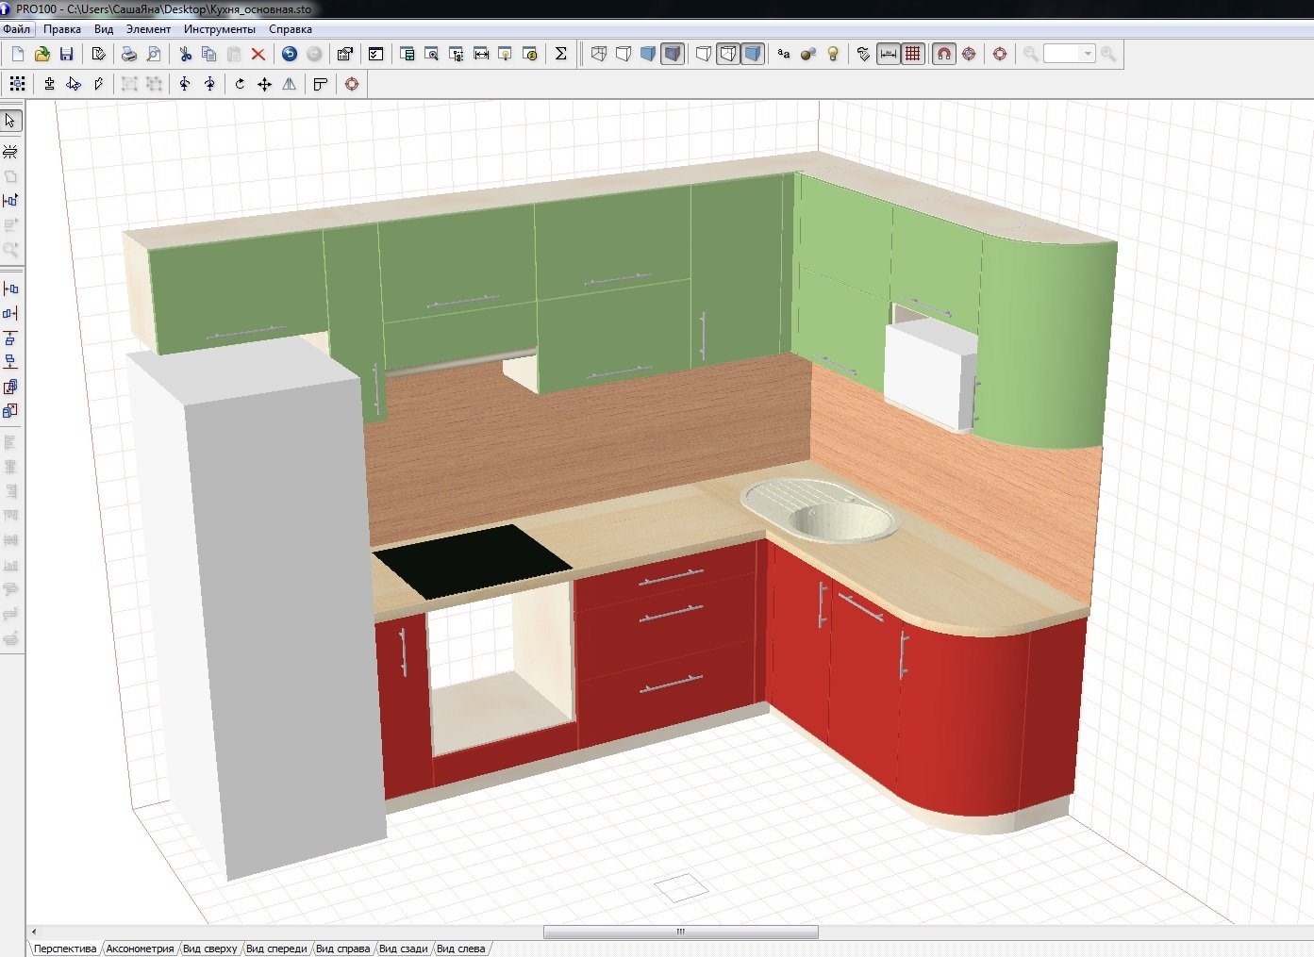Open the Sigma report calculation tool
1314x957 pixels.
click(x=560, y=54)
